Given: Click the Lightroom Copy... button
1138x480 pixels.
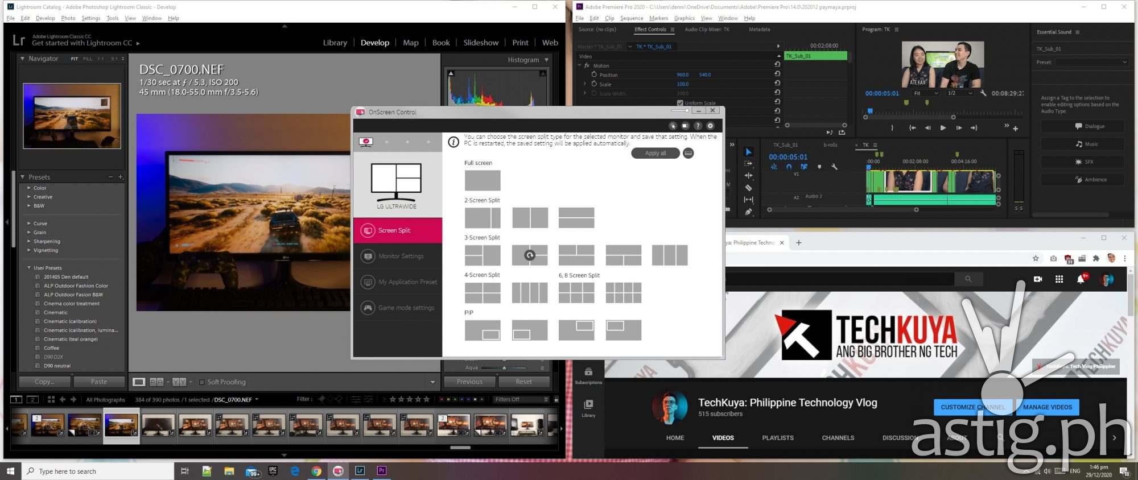Looking at the screenshot, I should click(45, 382).
